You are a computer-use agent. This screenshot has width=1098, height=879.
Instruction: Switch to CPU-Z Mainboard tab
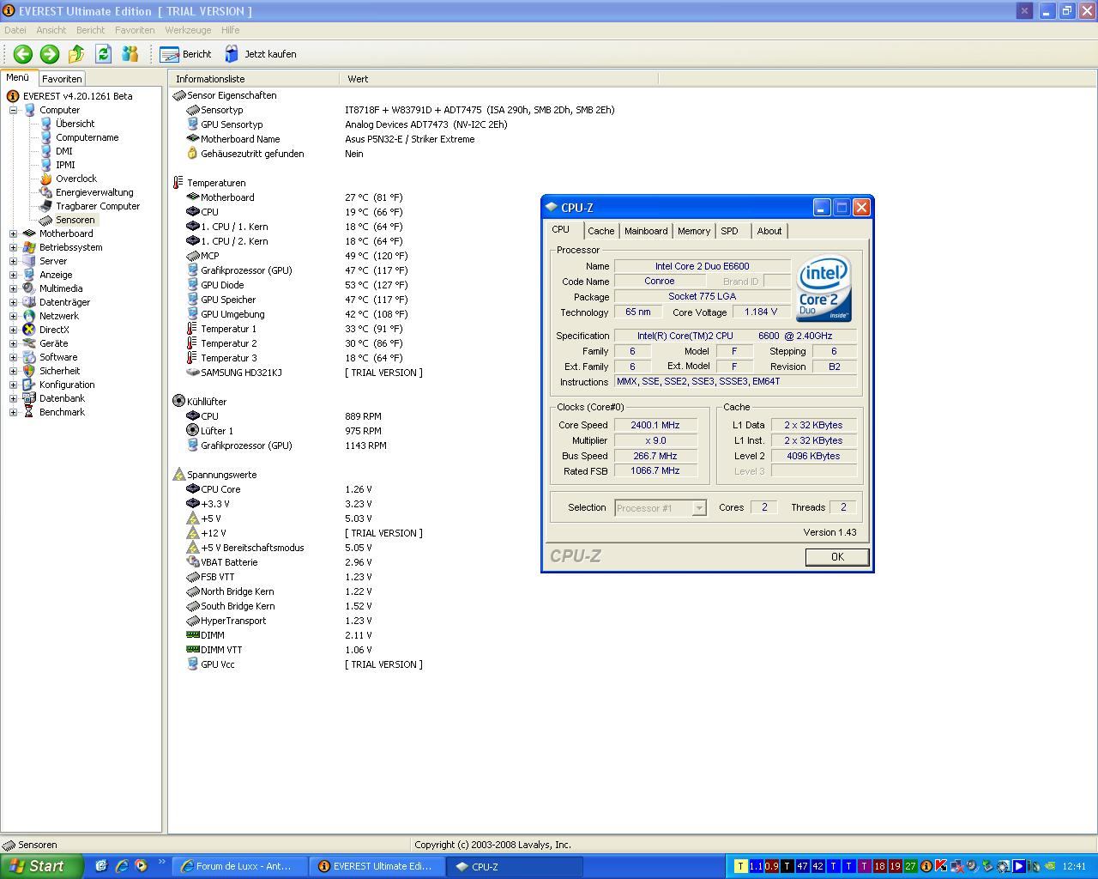click(645, 231)
